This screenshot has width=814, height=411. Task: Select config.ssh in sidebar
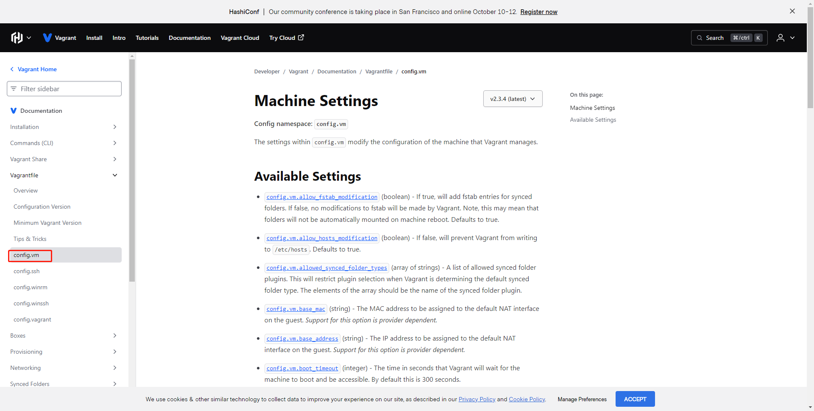(27, 271)
